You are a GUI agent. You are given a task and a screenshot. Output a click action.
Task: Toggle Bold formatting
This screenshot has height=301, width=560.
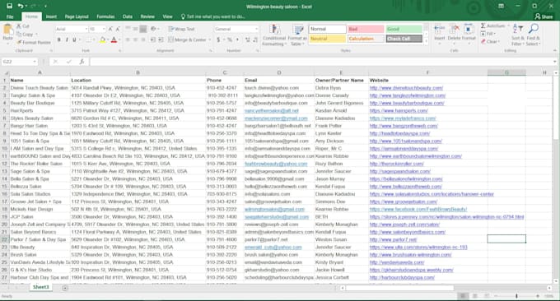(59, 40)
